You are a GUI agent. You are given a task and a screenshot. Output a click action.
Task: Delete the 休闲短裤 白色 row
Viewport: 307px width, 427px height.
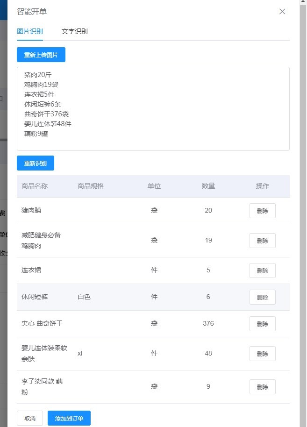[x=262, y=297]
